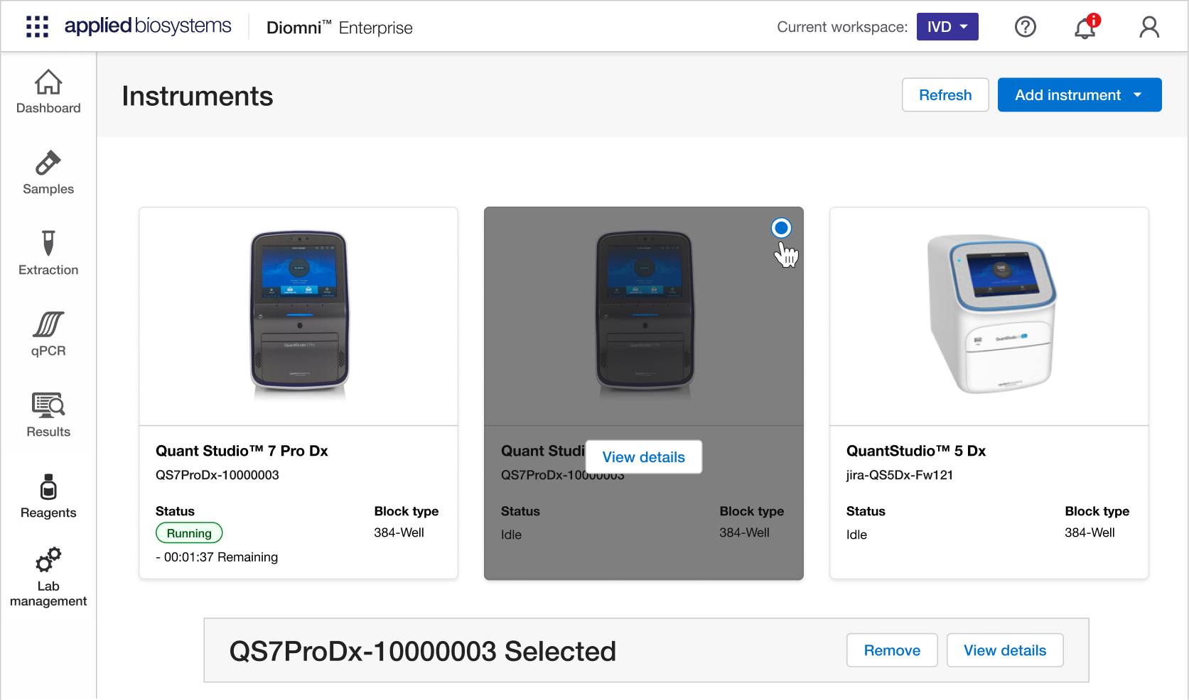Click View details on the hovered card

(x=644, y=457)
